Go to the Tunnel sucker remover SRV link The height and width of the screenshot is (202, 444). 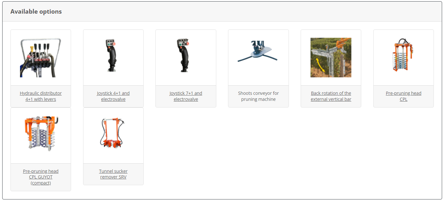tap(113, 174)
